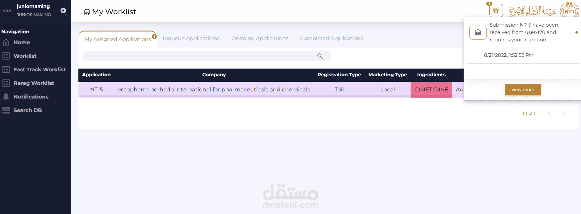Go to next page chevron
Screen dimensions: 581x214
coord(564,113)
